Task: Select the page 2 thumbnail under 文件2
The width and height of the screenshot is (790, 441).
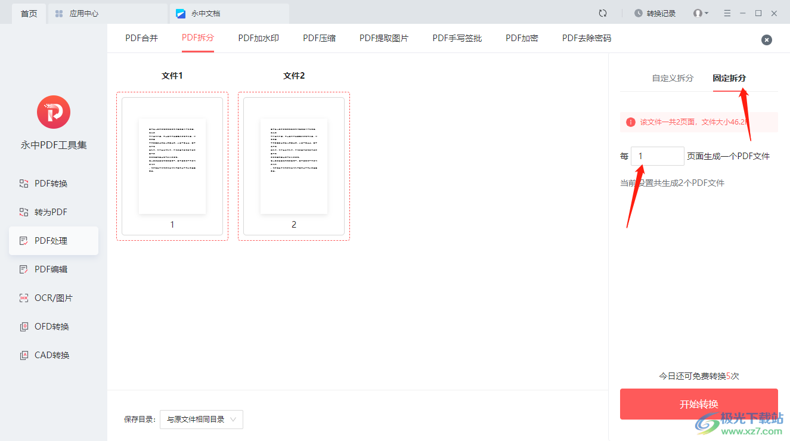Action: click(294, 166)
